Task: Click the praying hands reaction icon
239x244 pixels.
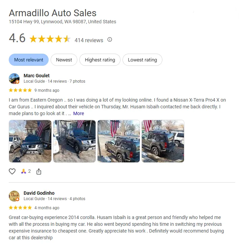Action: click(24, 171)
